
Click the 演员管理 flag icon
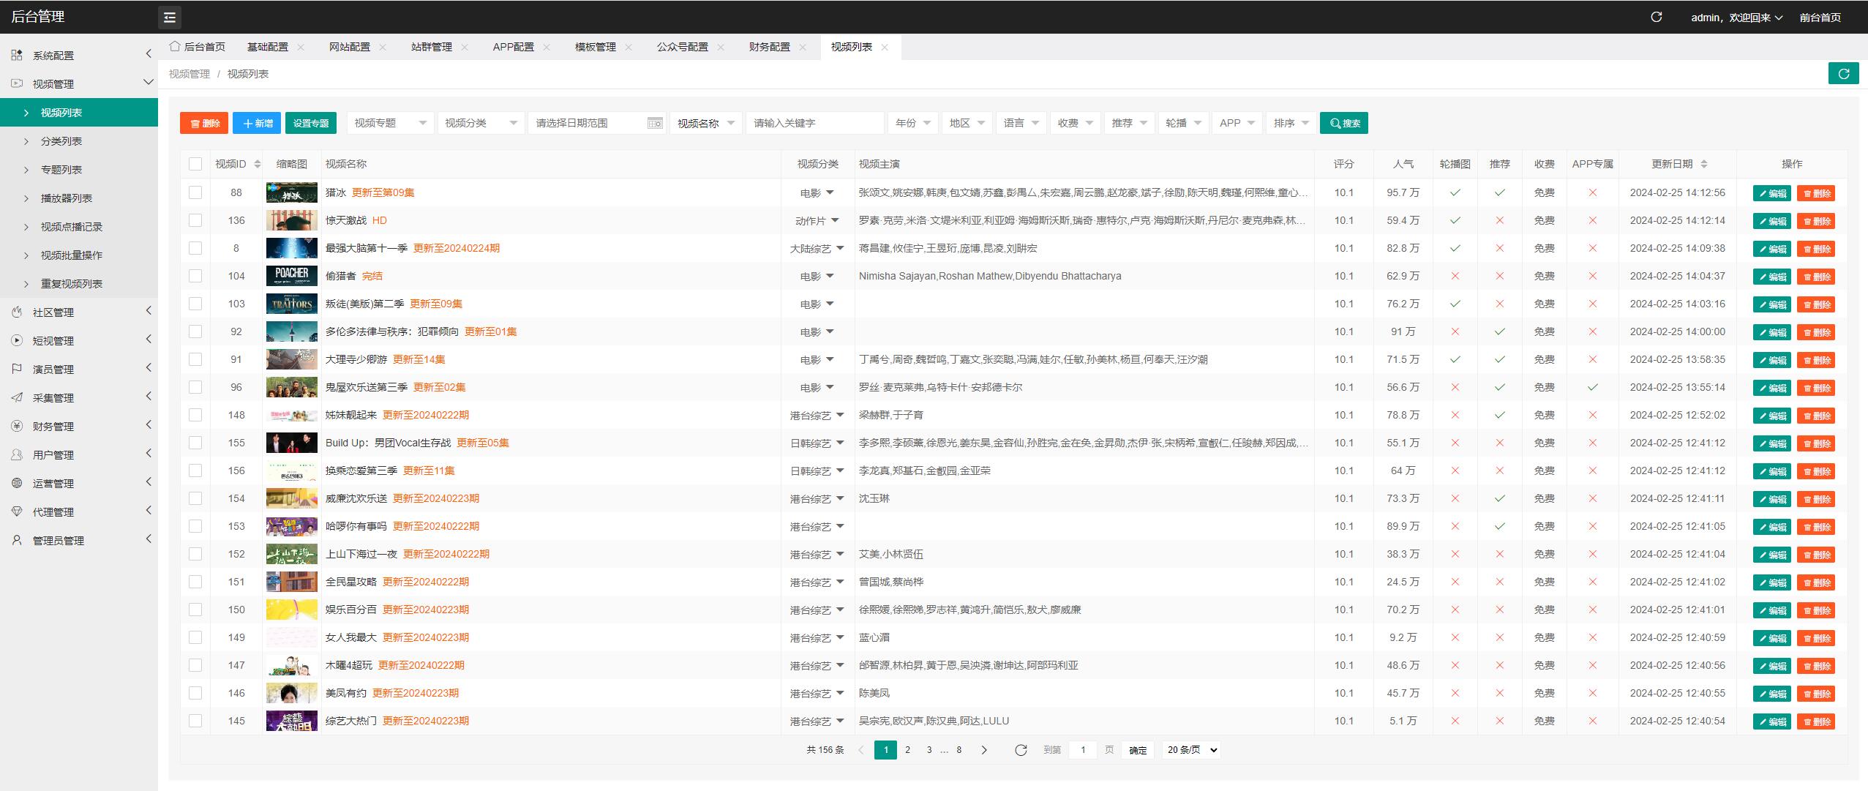(17, 369)
